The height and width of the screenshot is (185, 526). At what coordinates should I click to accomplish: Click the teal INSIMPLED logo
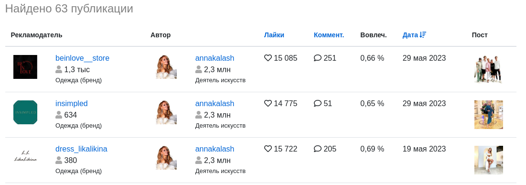pyautogui.click(x=25, y=112)
